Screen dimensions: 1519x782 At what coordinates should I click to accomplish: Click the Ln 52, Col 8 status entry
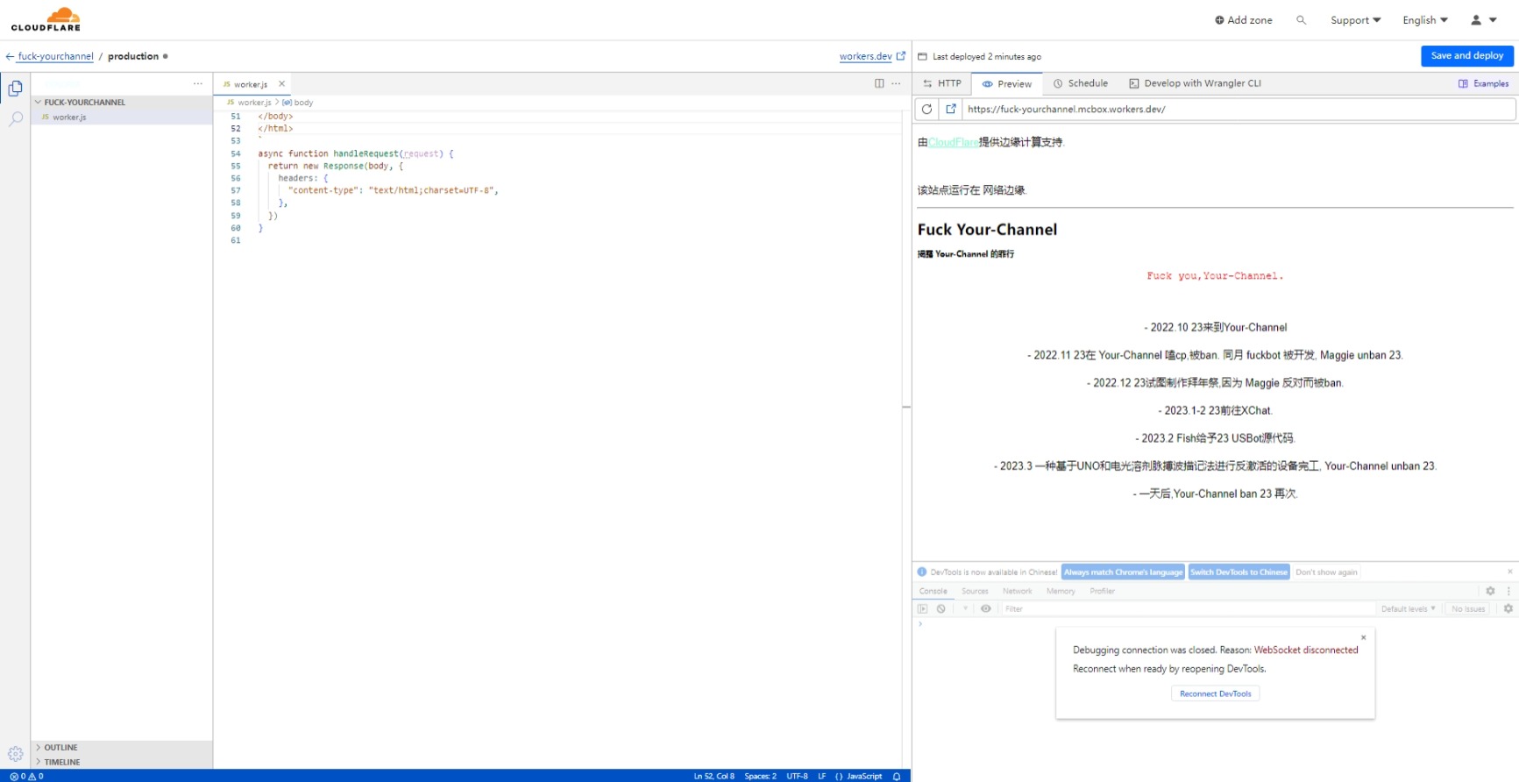click(x=713, y=776)
